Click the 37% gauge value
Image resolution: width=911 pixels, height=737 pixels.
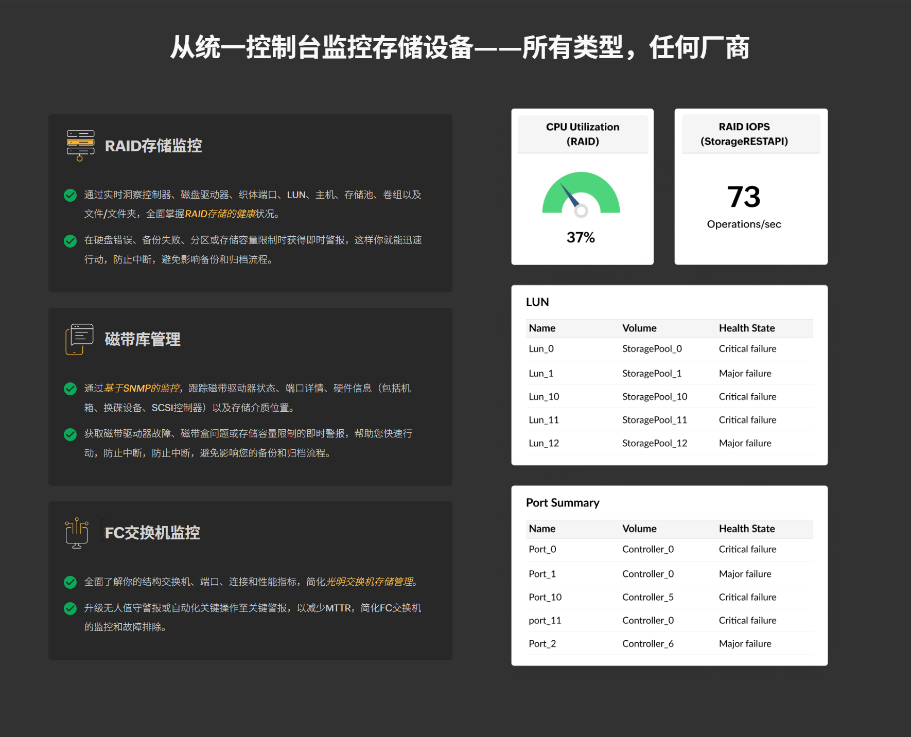pyautogui.click(x=581, y=237)
